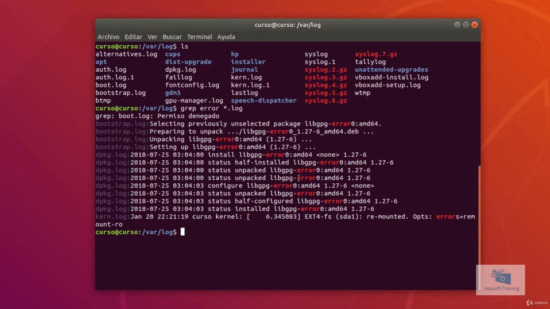550x309 pixels.
Task: Click kern.log.1 in the listing
Action: 250,85
